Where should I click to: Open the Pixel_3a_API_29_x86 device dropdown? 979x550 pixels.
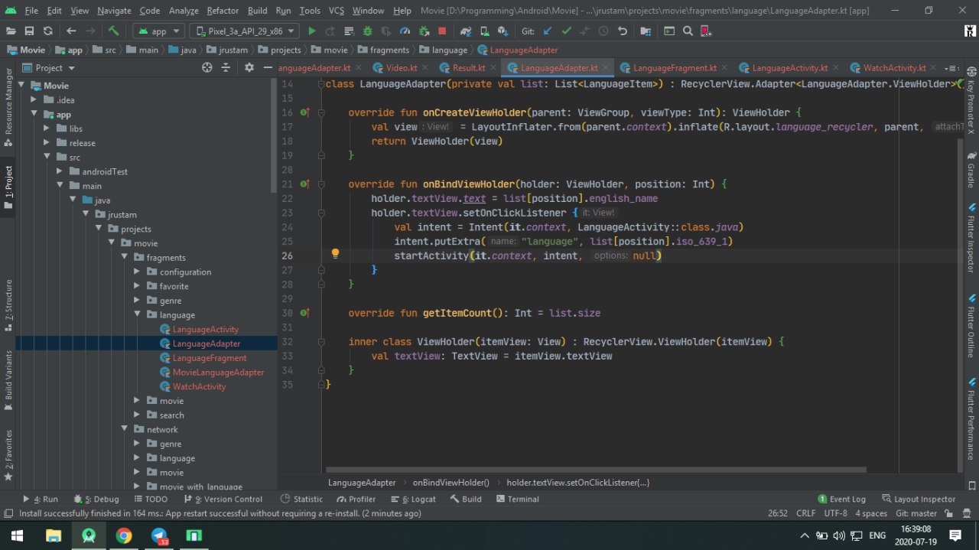tap(244, 31)
